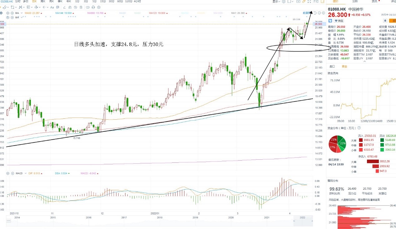Select the comment bubble note tool
Screen dimensions: 396x229
(x=58, y=7)
